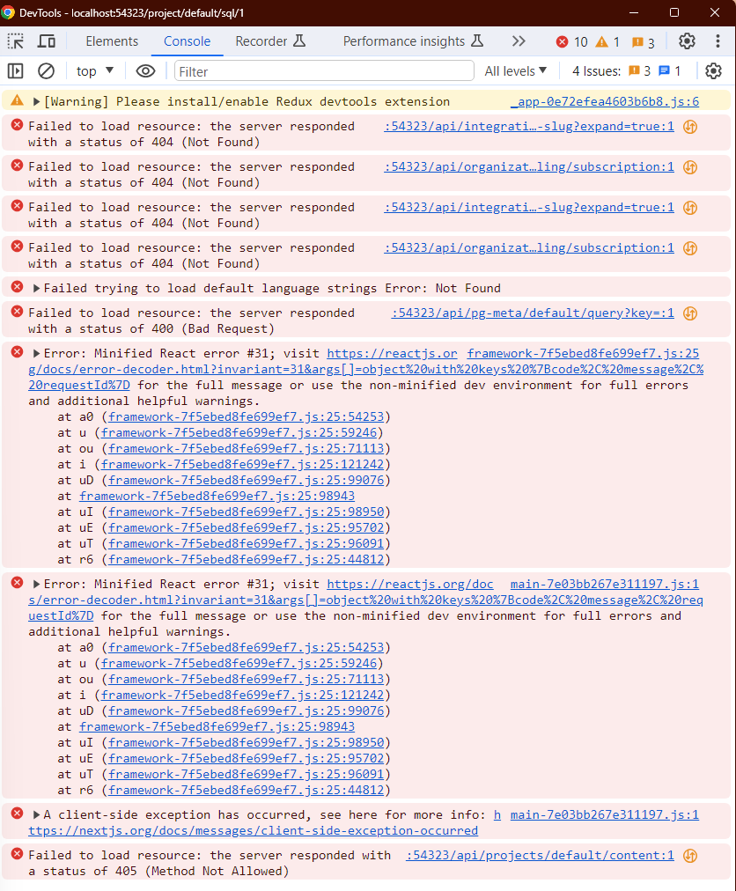Toggle the live expression eye icon
This screenshot has width=736, height=891.
coord(146,71)
